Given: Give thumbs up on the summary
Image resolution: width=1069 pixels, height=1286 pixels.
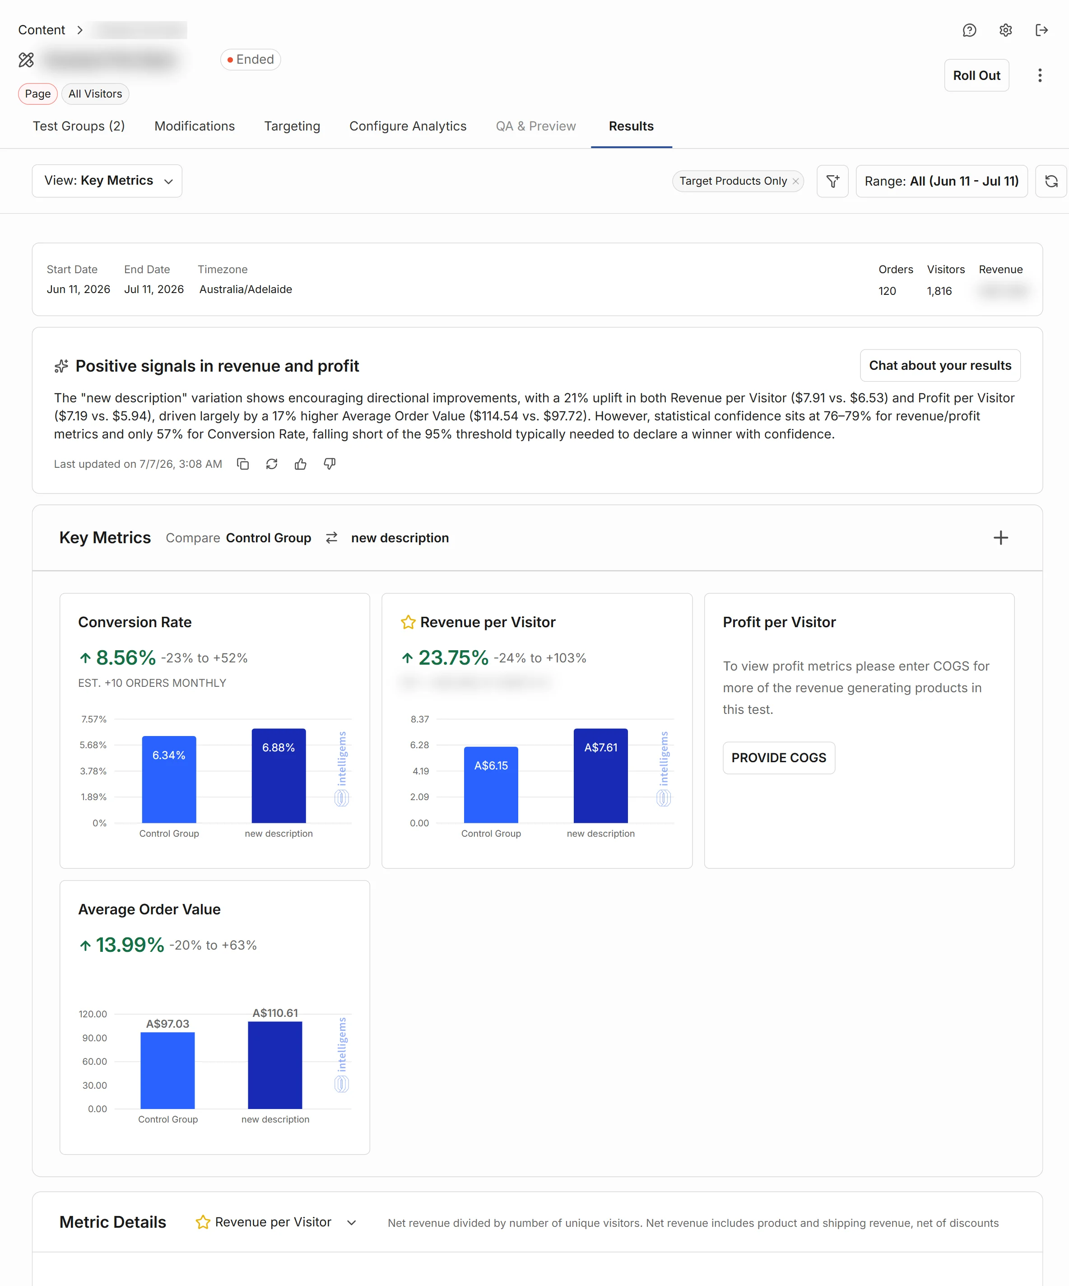Looking at the screenshot, I should tap(301, 464).
